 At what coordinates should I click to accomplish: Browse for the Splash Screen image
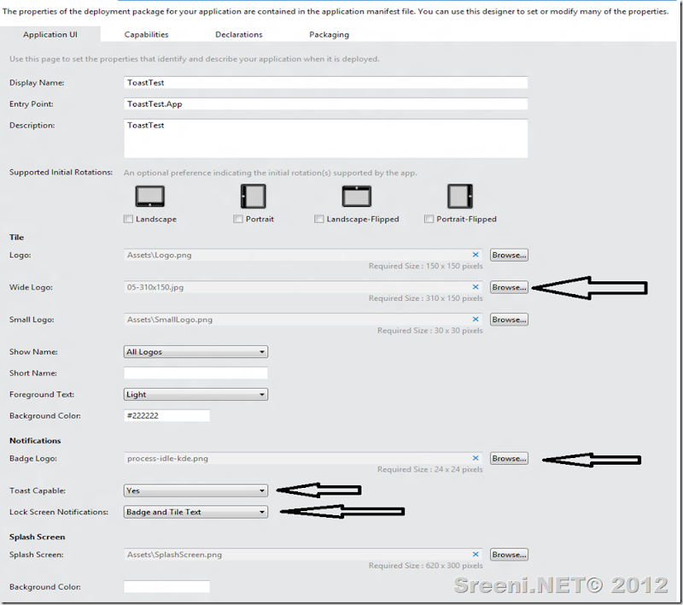pos(509,555)
